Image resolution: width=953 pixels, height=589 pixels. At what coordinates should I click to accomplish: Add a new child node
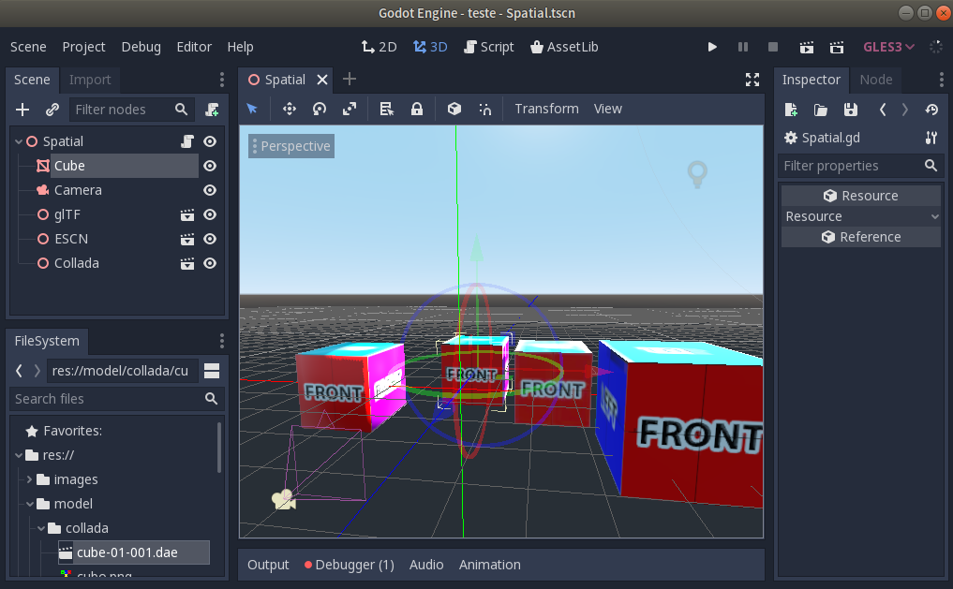click(22, 110)
